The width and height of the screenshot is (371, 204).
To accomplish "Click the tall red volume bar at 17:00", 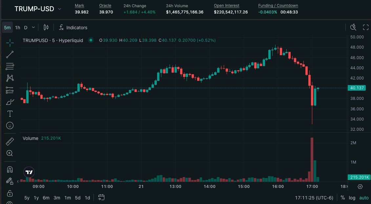I will (x=312, y=159).
